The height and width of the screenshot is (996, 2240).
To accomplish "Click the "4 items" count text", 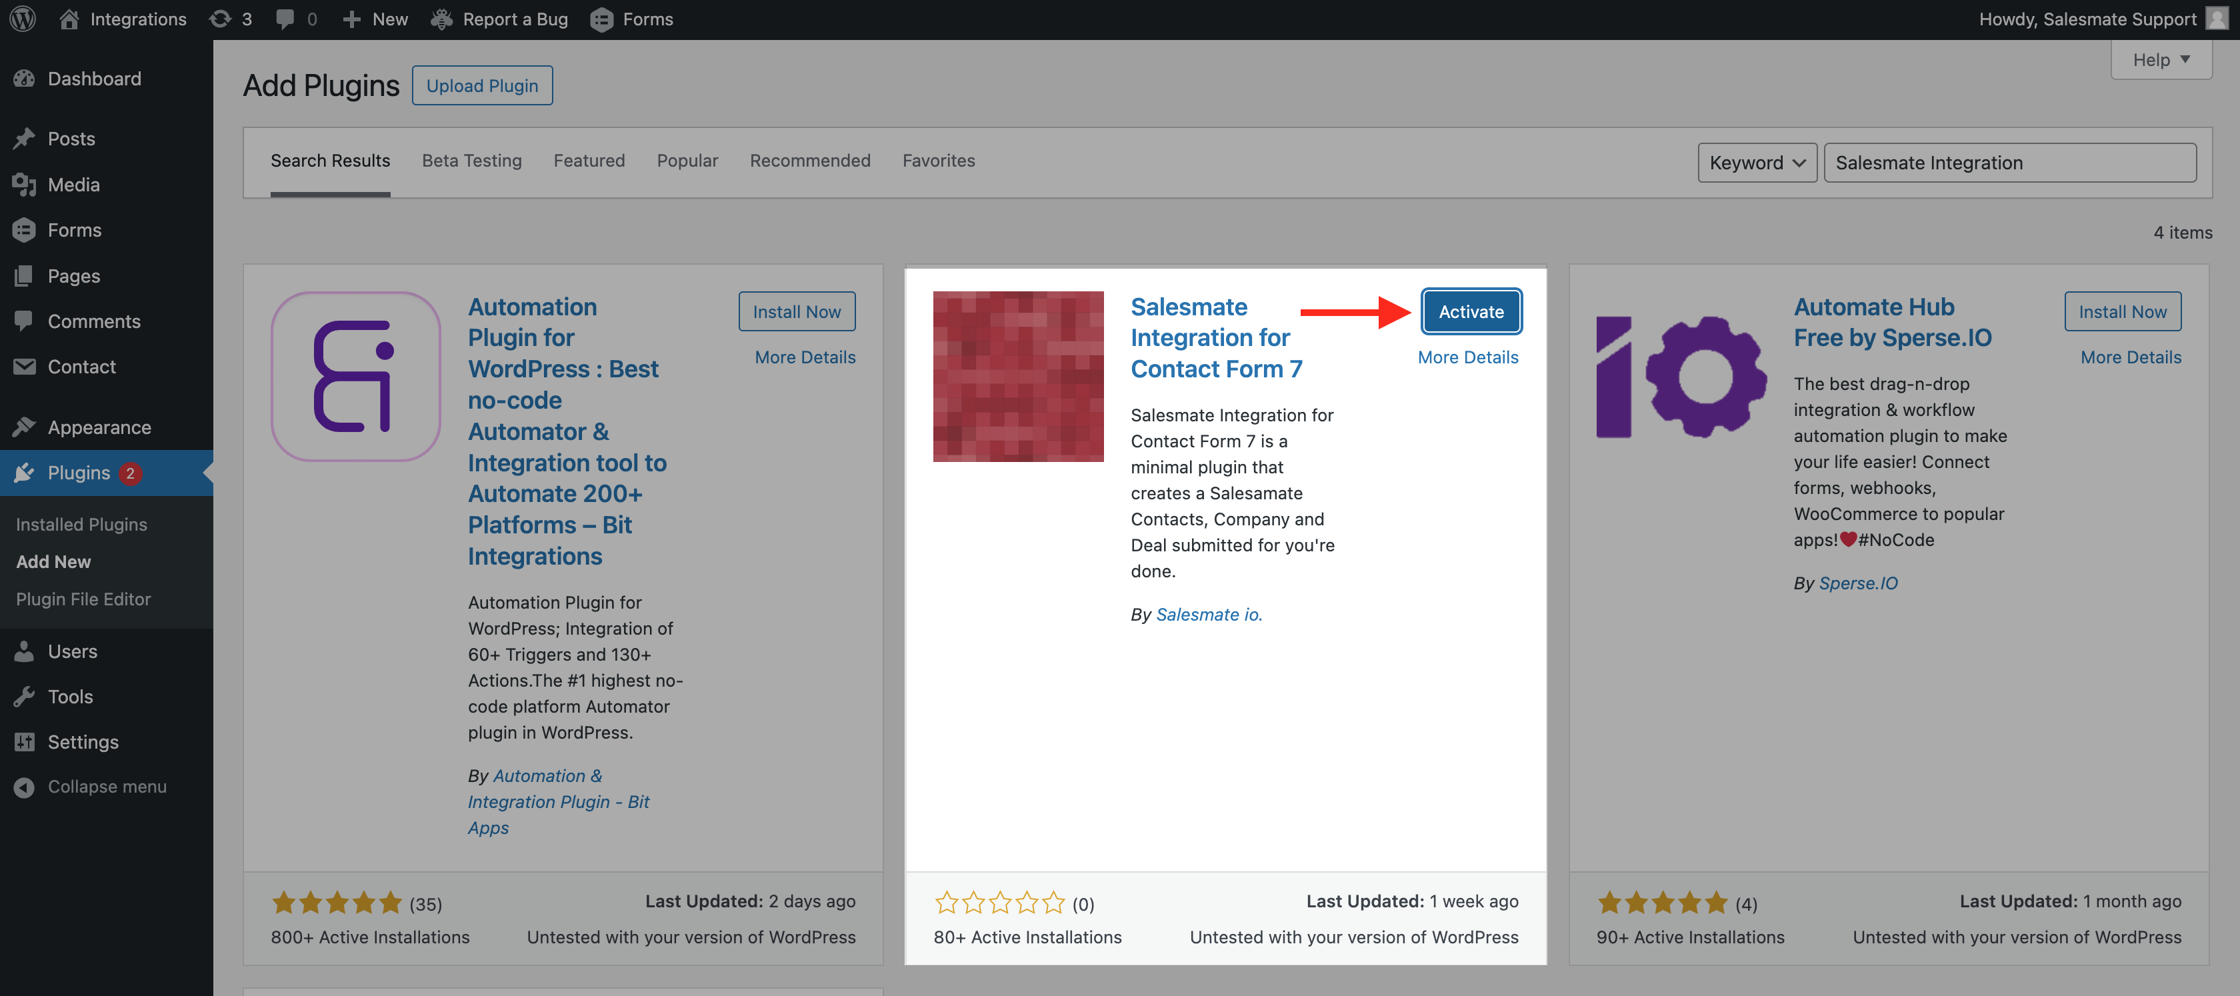I will pyautogui.click(x=2183, y=232).
